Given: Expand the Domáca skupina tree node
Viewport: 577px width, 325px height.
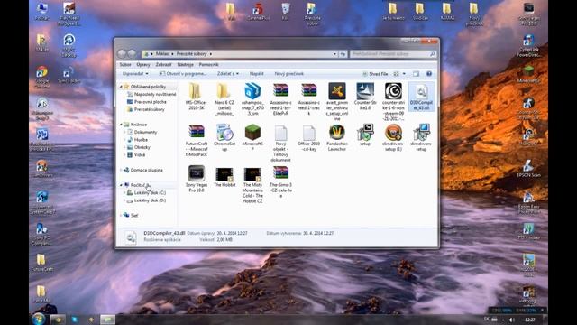Looking at the screenshot, I should coord(121,170).
